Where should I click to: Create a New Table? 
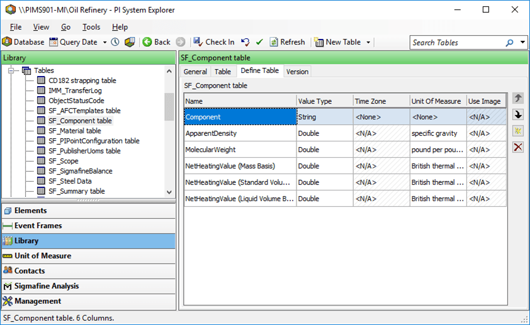tap(337, 42)
